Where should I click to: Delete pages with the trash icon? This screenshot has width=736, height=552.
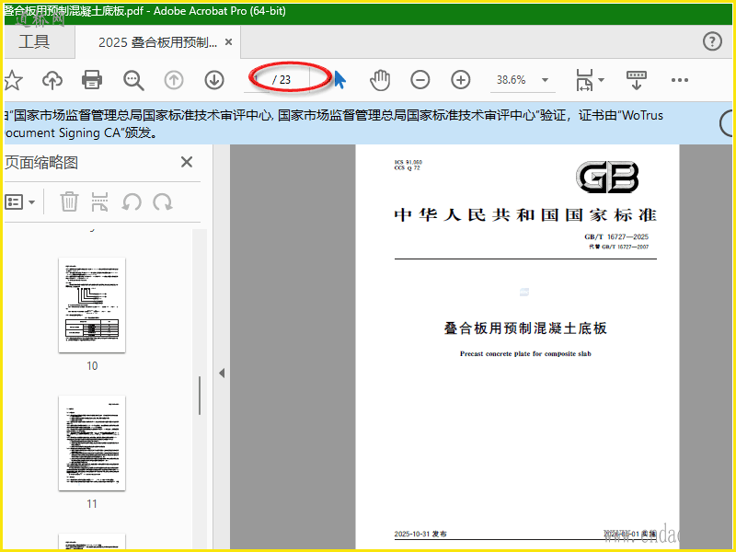click(68, 201)
